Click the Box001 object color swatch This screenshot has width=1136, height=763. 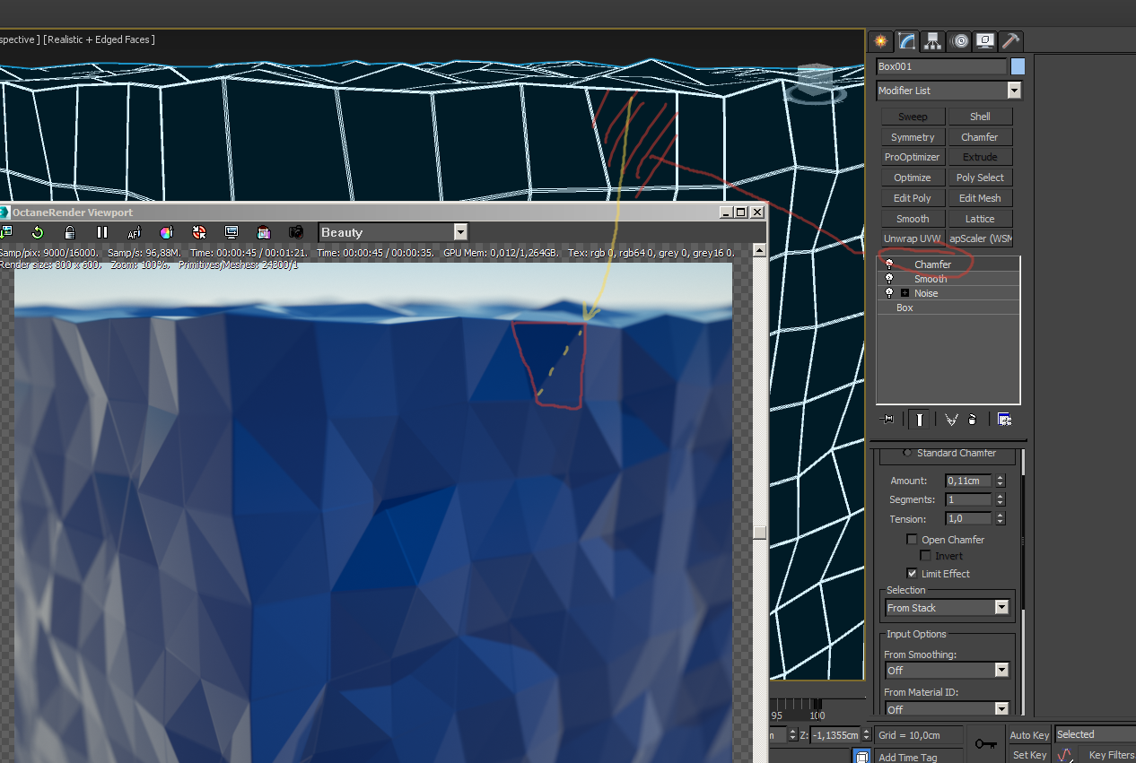(x=1018, y=66)
